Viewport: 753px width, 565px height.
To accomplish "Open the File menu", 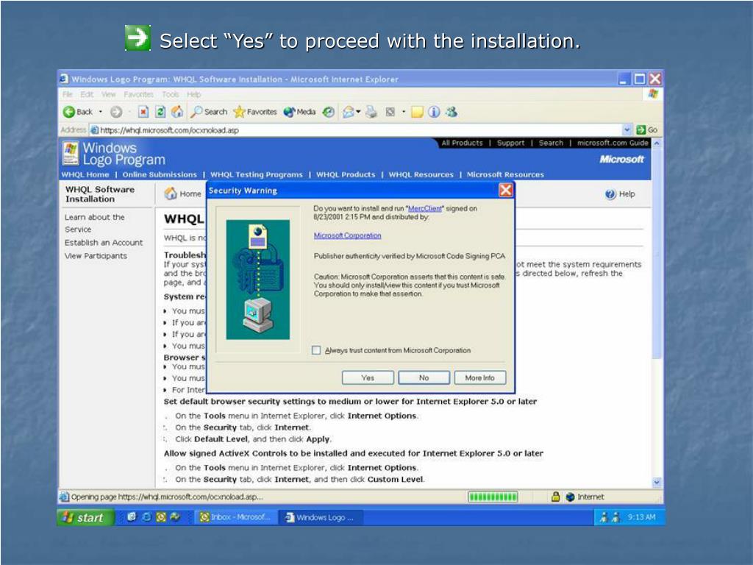I will [67, 94].
